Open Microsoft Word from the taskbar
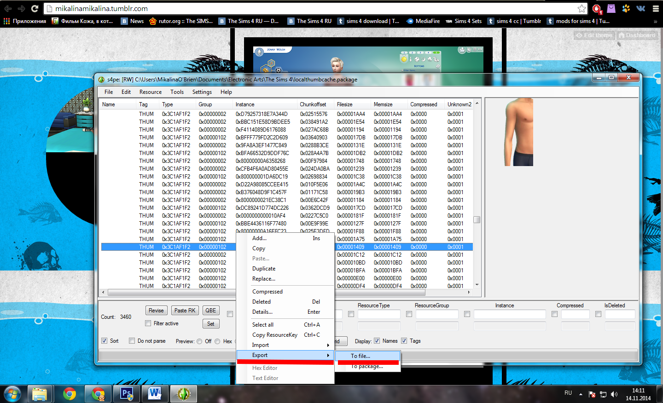 [x=155, y=394]
